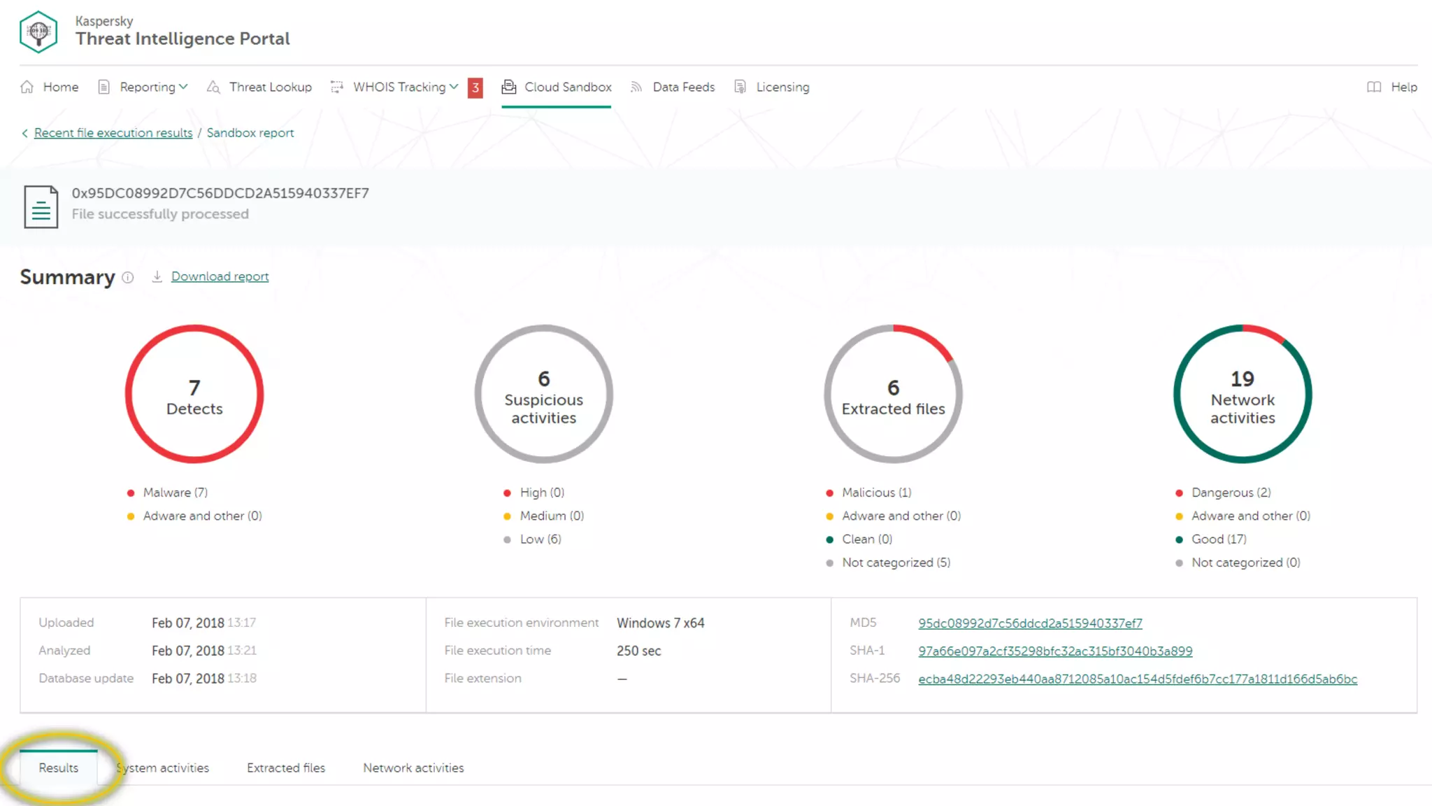The width and height of the screenshot is (1432, 806).
Task: Click the red dot beside Malware (7)
Action: (130, 493)
